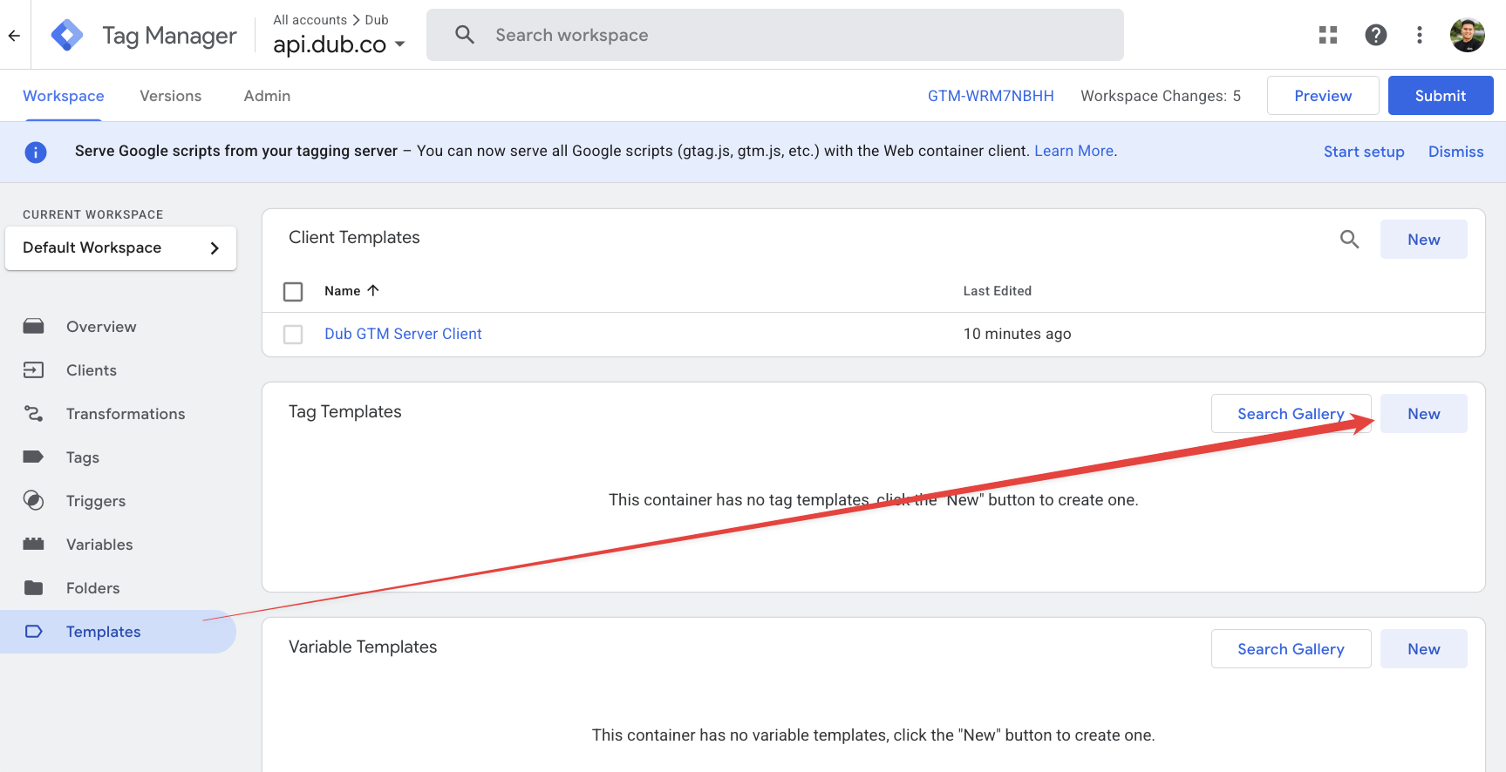This screenshot has height=772, width=1506.
Task: Click the Clients sidebar icon
Action: 34,370
